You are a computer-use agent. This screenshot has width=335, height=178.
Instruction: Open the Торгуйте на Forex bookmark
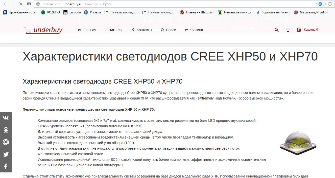(x=273, y=12)
